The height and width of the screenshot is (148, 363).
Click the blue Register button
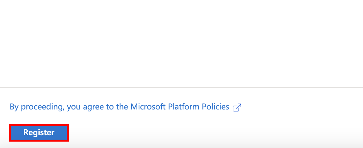point(39,133)
